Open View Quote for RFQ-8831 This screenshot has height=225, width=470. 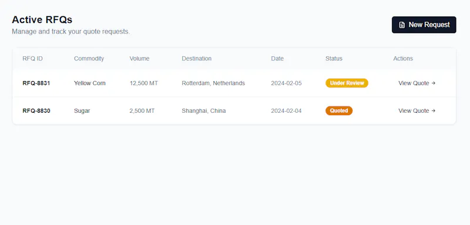click(417, 83)
